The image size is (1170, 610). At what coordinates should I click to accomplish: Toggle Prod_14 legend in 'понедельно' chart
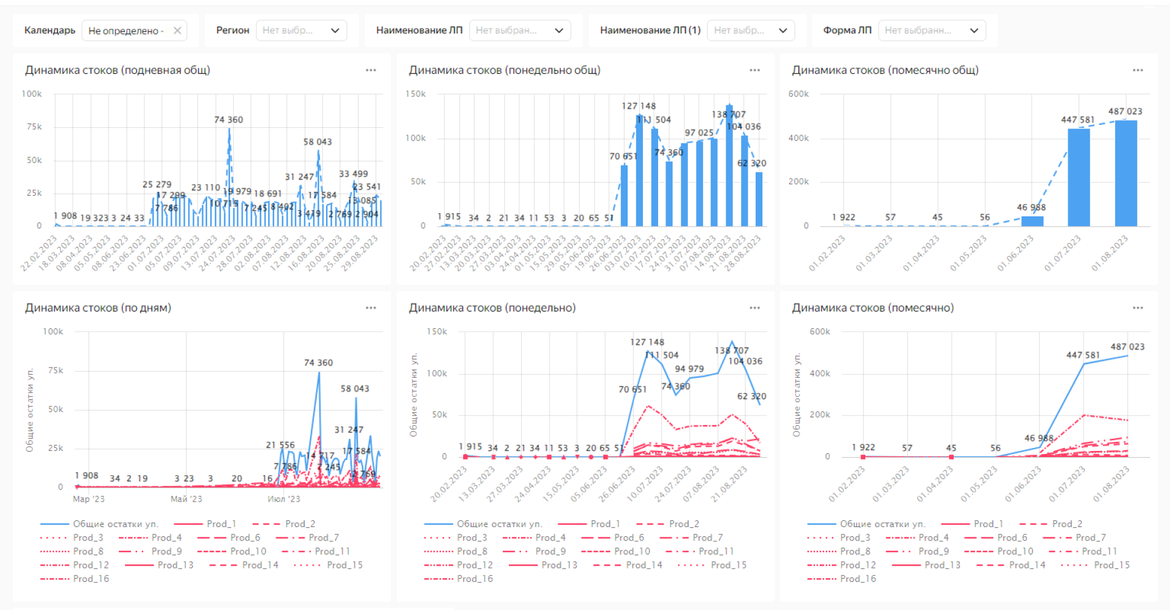pos(628,565)
